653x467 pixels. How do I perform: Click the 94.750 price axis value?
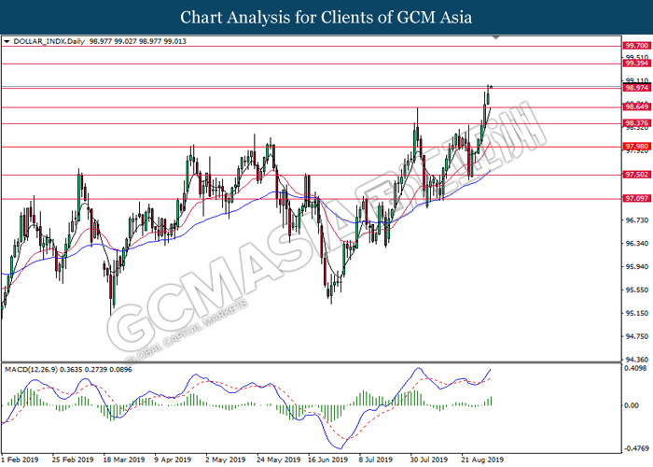pyautogui.click(x=637, y=336)
